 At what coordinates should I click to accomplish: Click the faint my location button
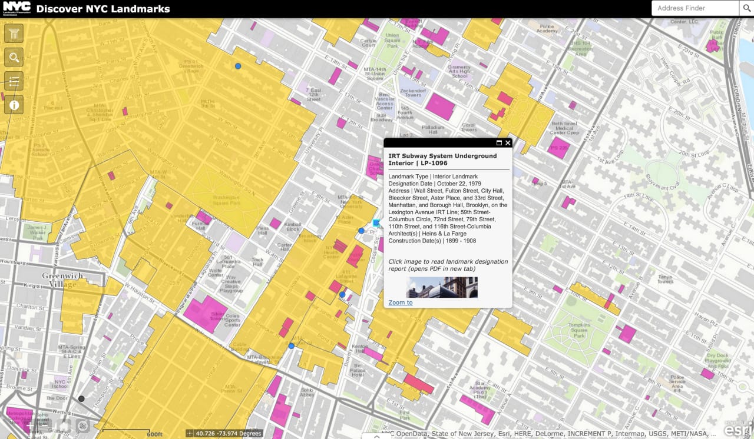[x=82, y=425]
